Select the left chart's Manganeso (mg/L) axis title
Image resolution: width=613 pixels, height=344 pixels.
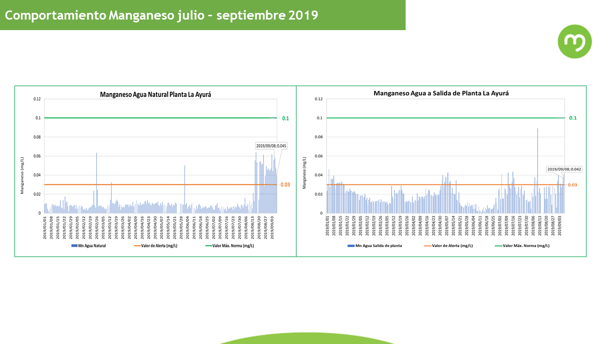click(x=22, y=175)
